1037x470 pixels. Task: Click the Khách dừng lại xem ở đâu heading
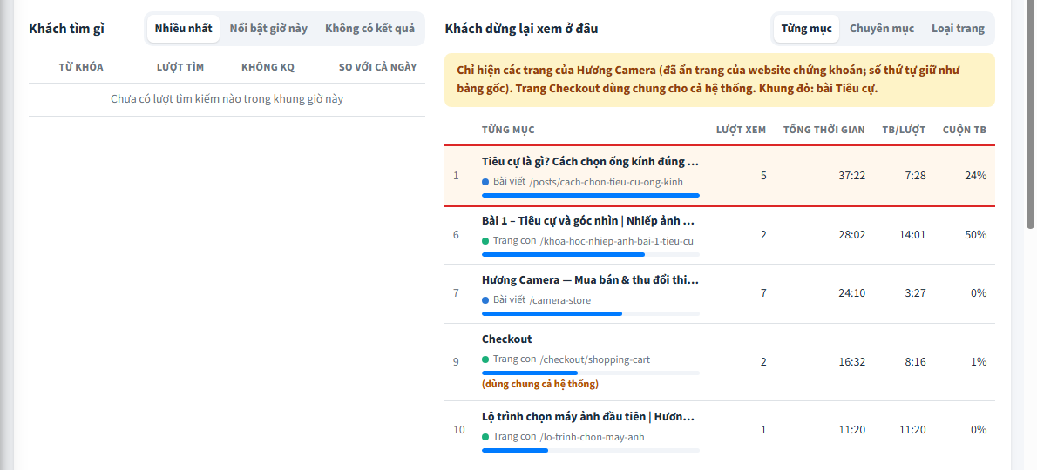click(x=522, y=29)
